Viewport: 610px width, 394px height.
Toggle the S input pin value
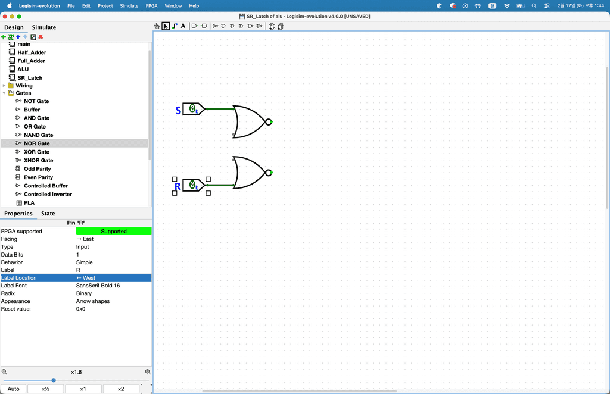tap(193, 109)
